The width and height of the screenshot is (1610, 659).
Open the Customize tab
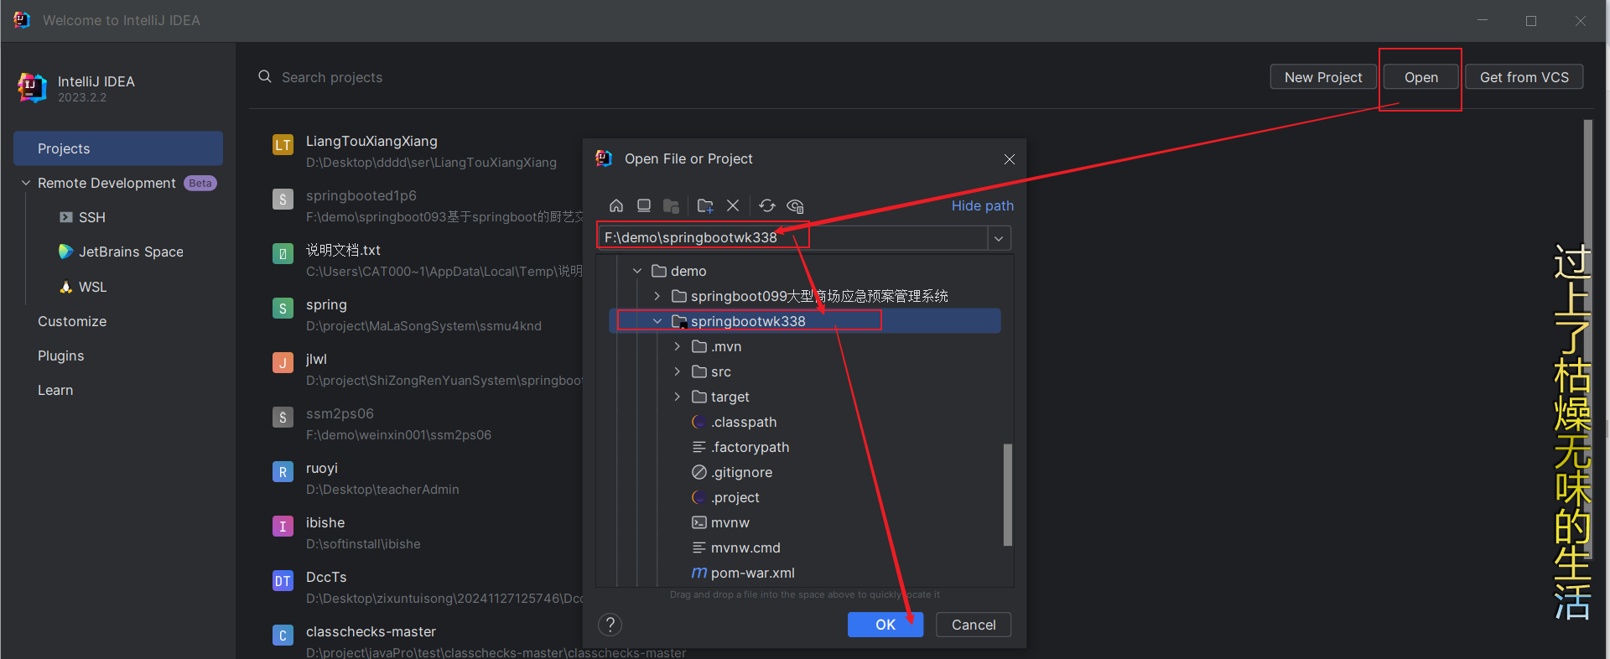72,321
